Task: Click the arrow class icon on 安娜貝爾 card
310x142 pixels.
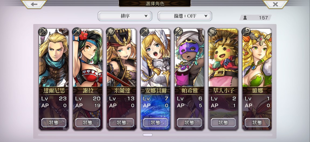Action: (x=144, y=32)
